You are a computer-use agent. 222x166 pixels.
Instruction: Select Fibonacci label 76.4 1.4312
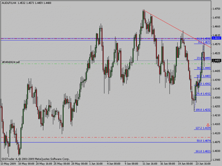tap(204, 94)
